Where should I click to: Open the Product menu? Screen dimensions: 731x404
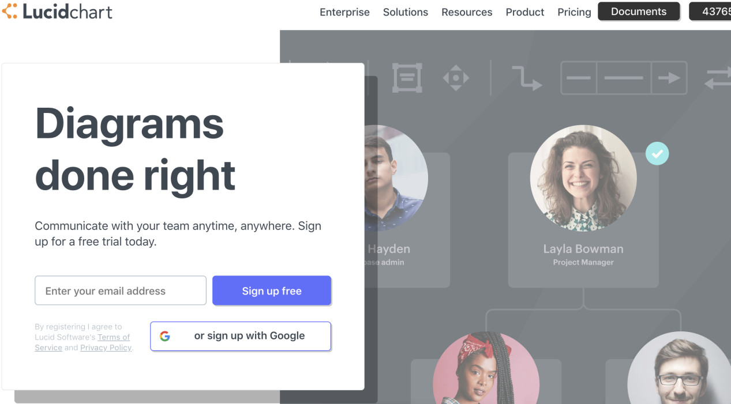pos(525,12)
